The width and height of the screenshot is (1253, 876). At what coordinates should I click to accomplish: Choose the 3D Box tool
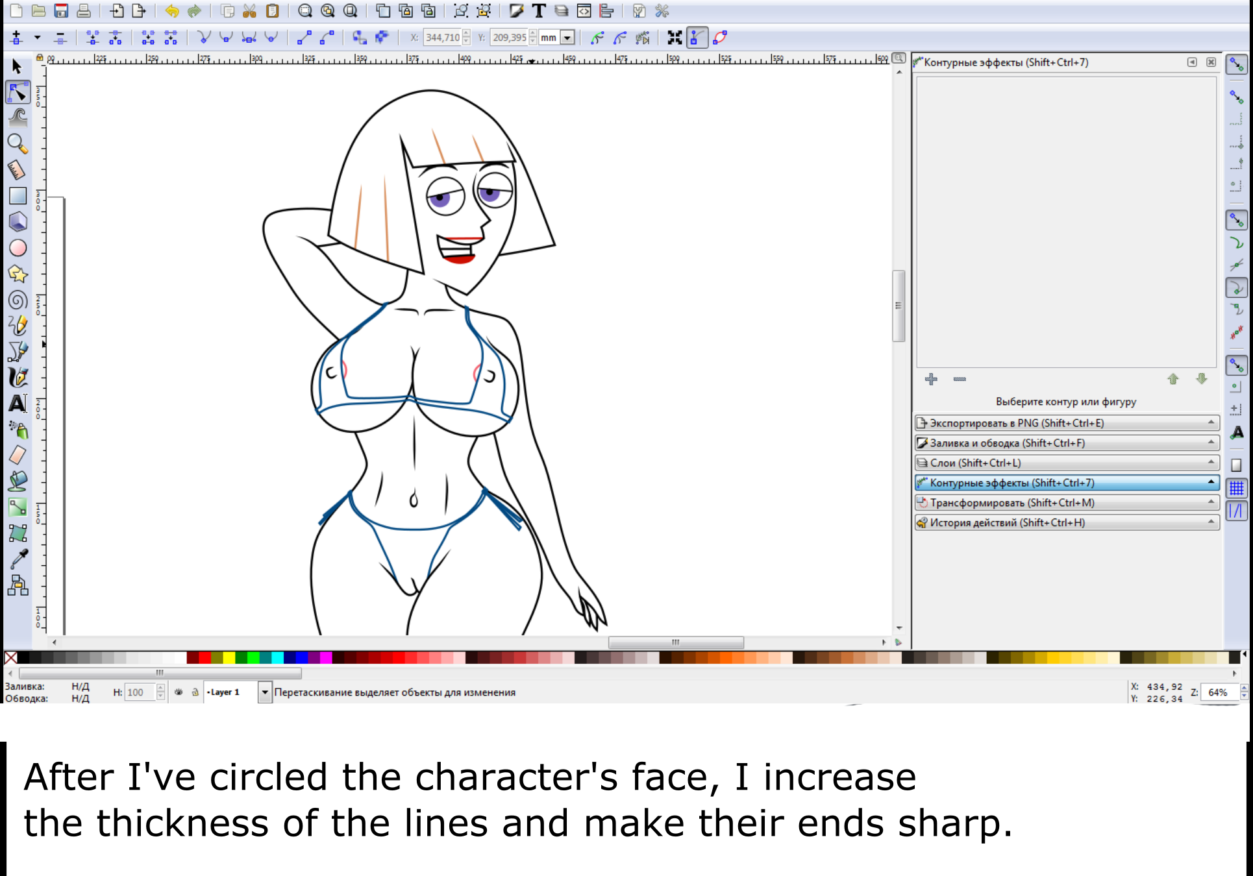click(x=18, y=221)
